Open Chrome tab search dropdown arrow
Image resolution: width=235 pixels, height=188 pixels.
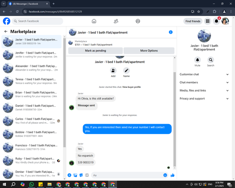4,4
